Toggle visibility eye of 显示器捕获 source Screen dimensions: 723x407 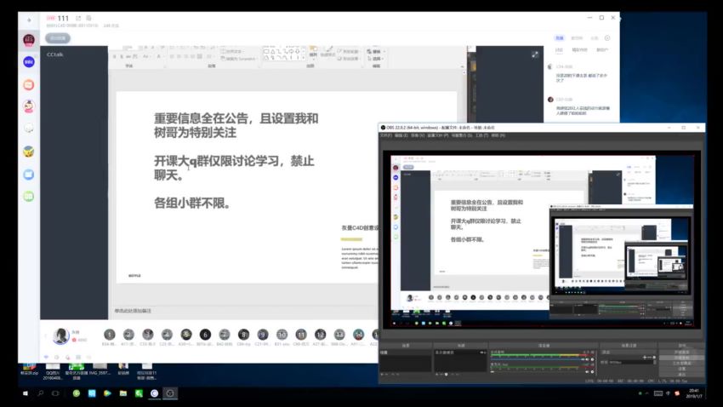pyautogui.click(x=481, y=353)
